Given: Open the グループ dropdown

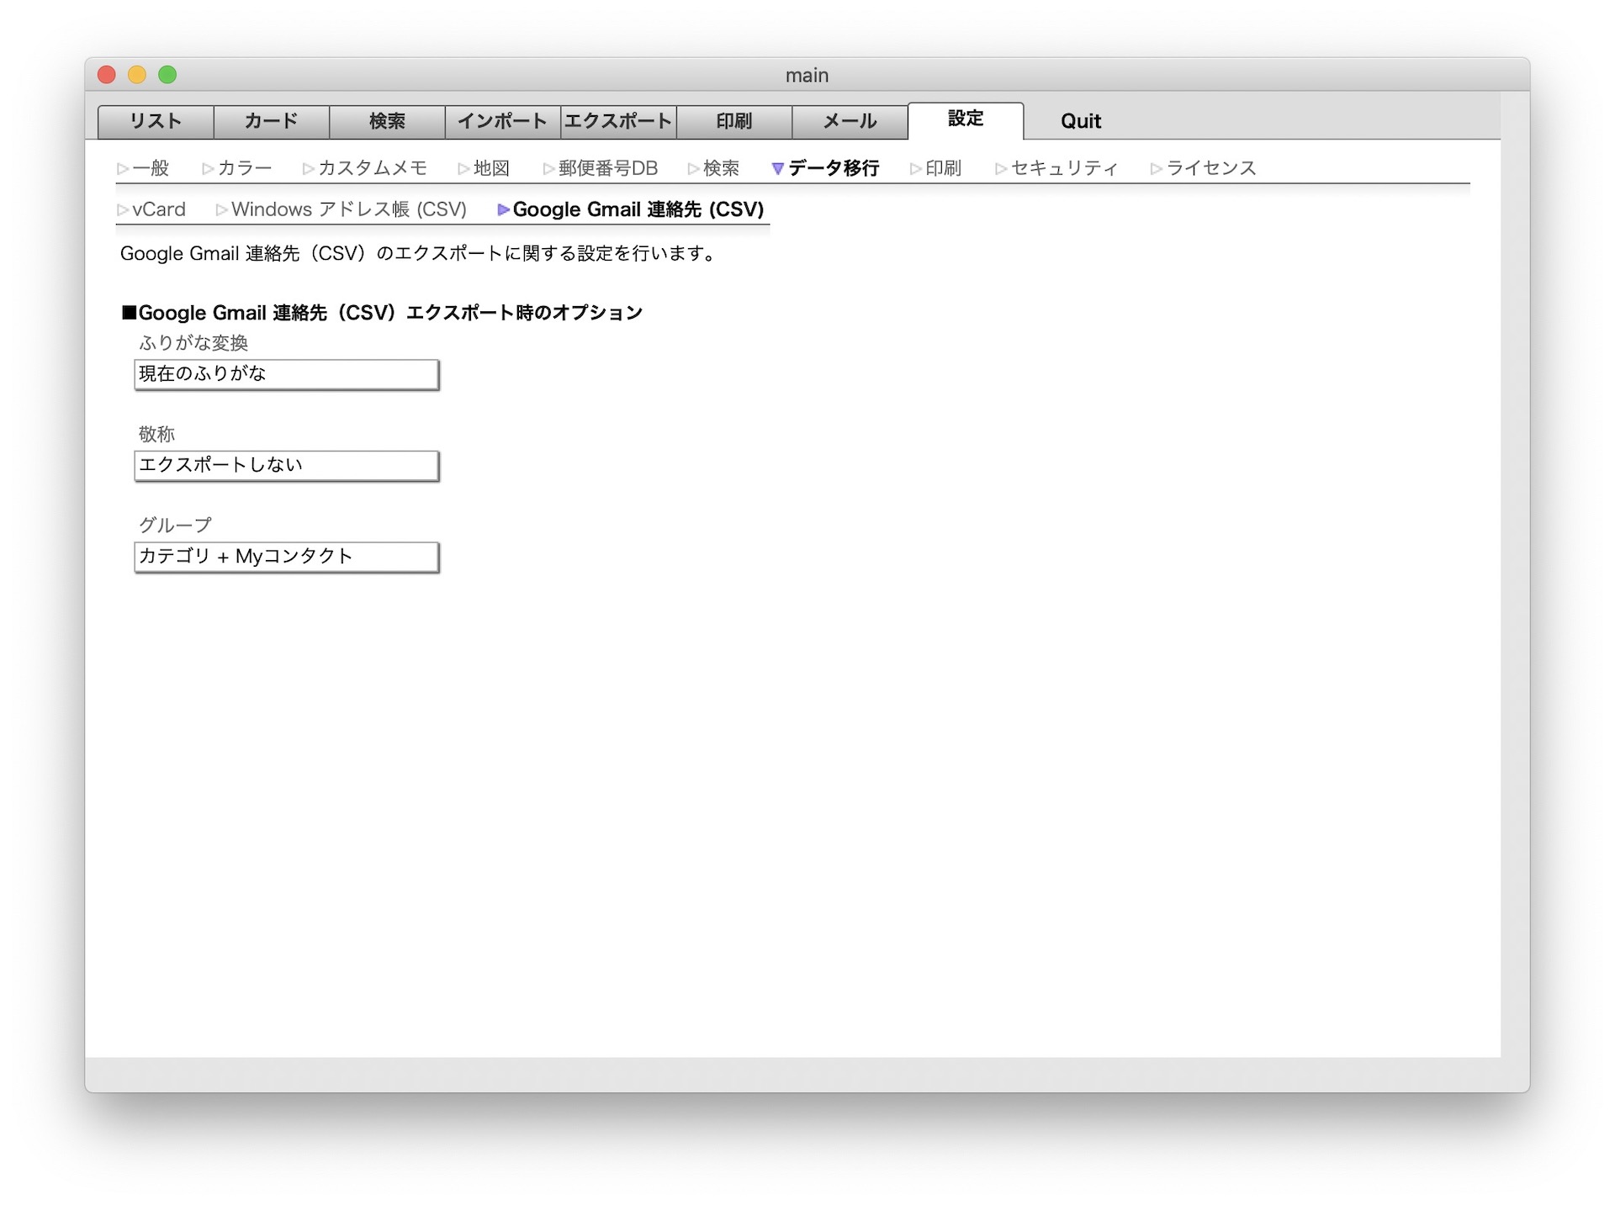Looking at the screenshot, I should coord(286,557).
